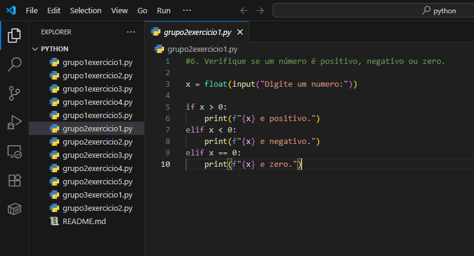Click the 'e zero.' print statement
Screen dimensions: 474x256
pos(253,164)
